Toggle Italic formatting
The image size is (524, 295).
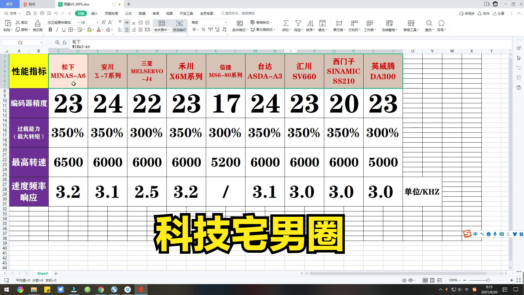(57, 30)
